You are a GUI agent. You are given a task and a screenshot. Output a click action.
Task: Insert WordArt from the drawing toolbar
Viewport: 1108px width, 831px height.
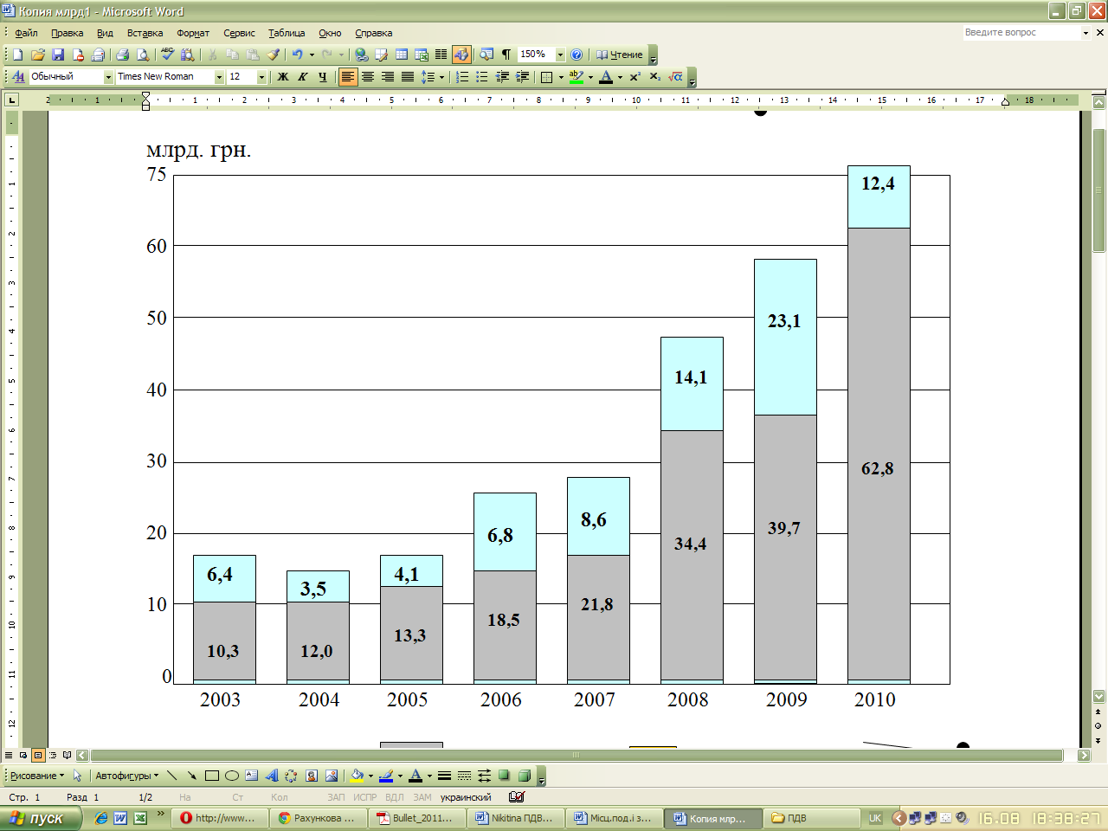(x=271, y=776)
